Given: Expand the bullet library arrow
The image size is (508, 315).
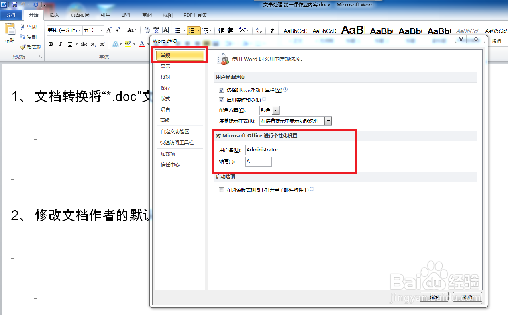Looking at the screenshot, I should pyautogui.click(x=184, y=30).
